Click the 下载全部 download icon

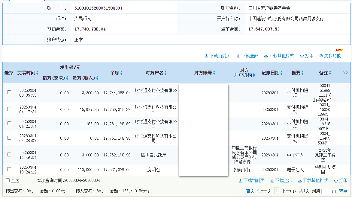(238, 56)
